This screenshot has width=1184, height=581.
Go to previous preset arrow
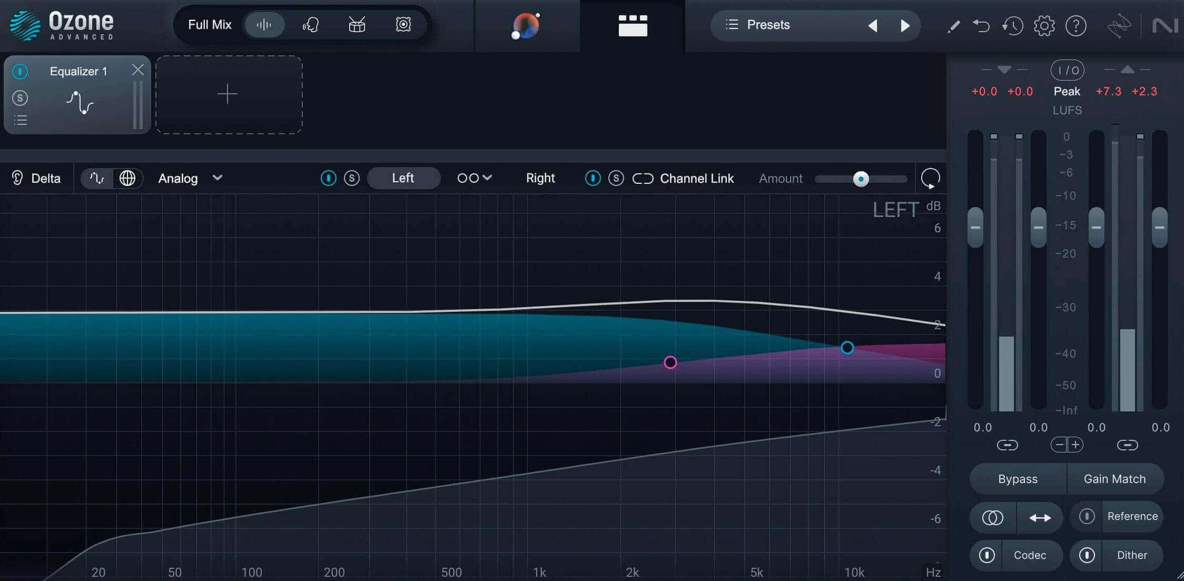pos(873,25)
